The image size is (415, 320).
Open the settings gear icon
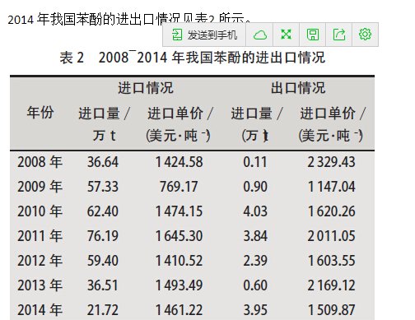(365, 35)
